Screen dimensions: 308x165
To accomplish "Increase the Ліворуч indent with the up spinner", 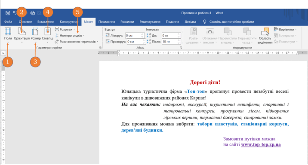I will point(142,34).
